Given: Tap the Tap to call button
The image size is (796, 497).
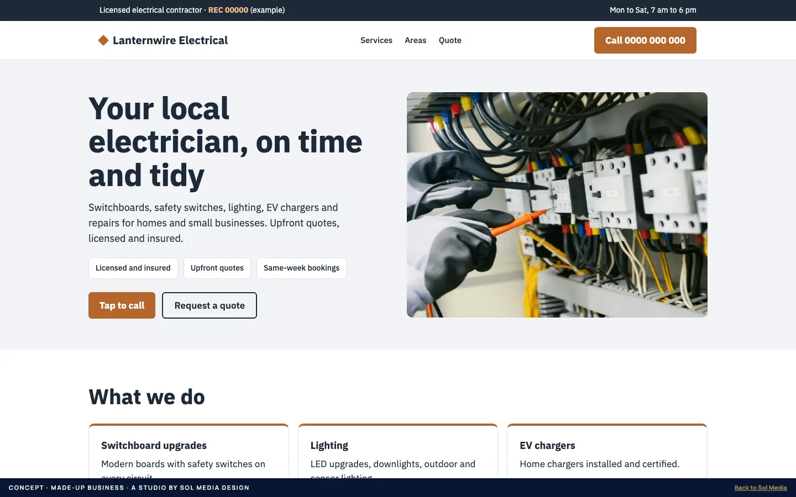Looking at the screenshot, I should click(x=122, y=305).
